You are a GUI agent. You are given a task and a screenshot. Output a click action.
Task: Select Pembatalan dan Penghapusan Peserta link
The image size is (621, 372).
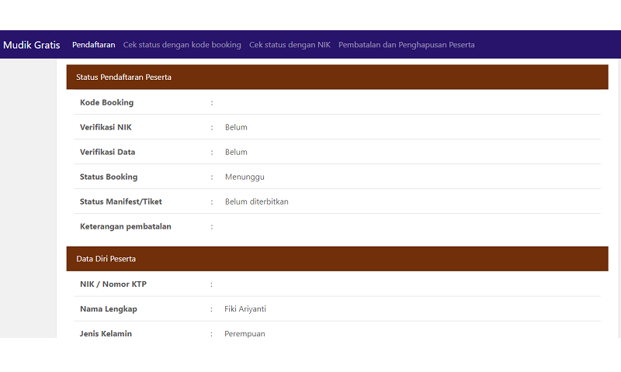[x=406, y=45]
